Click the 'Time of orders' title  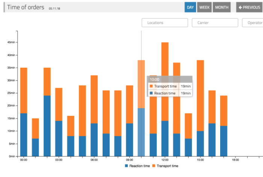pos(26,7)
